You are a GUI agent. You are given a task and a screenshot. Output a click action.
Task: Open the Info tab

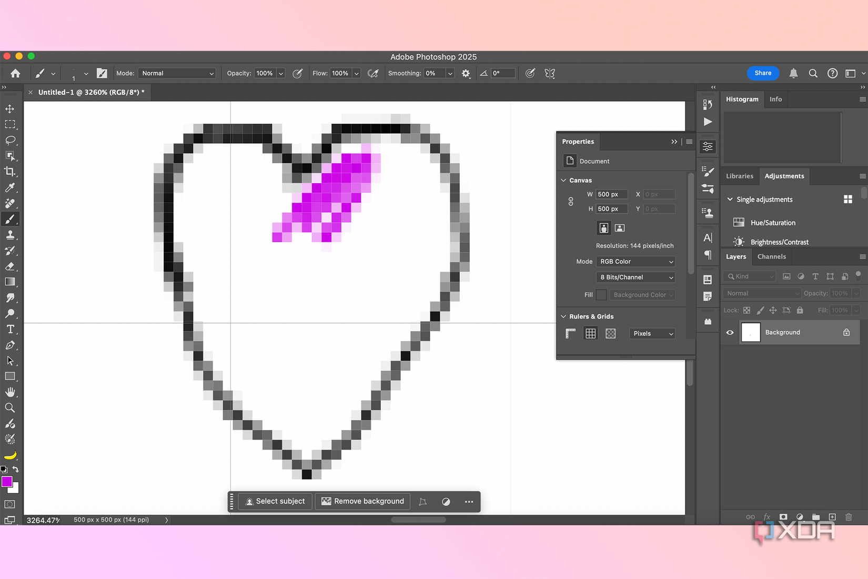coord(775,99)
